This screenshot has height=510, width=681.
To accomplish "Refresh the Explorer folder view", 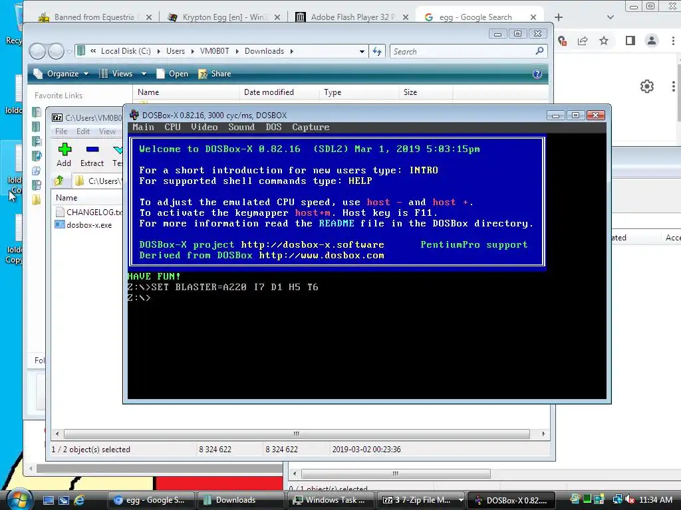I will [x=377, y=51].
